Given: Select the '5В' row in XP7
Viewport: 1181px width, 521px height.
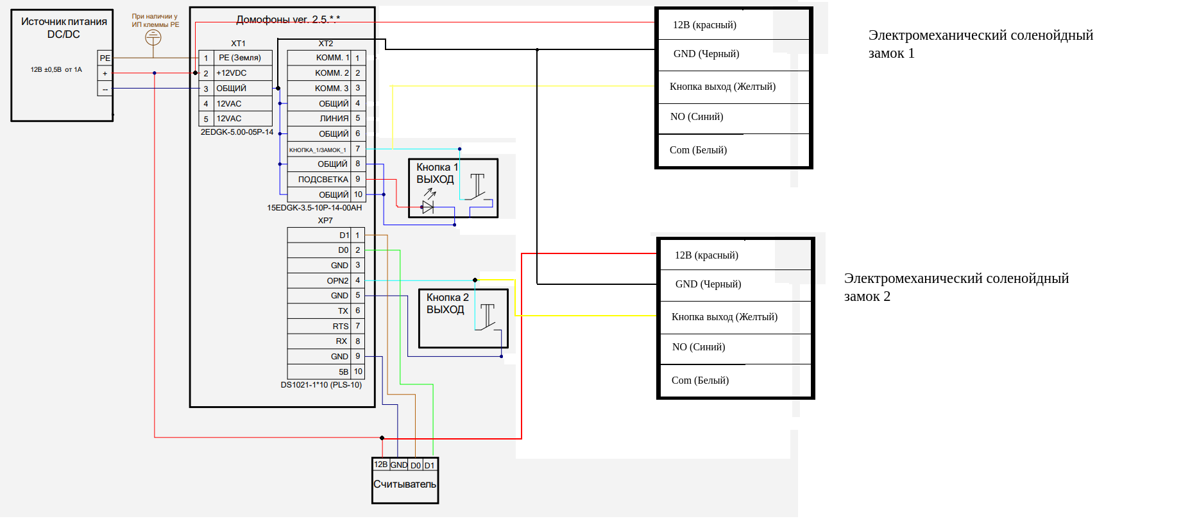Looking at the screenshot, I should tap(326, 372).
